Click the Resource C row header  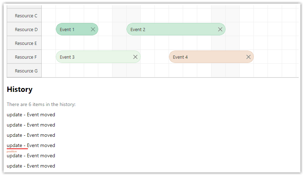pos(24,16)
